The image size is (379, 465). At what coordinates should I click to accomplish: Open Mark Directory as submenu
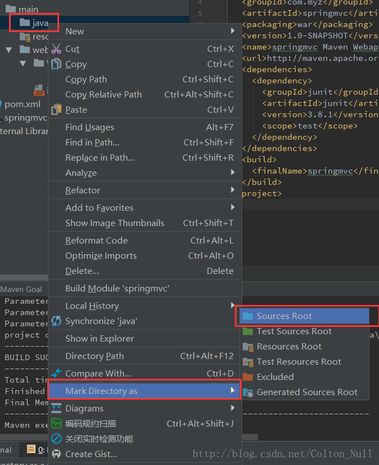coord(145,391)
